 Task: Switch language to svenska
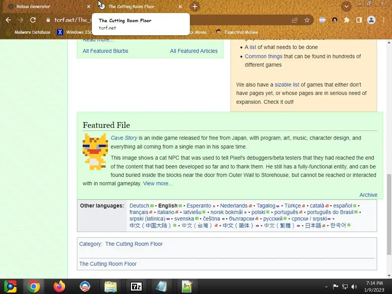pos(184,219)
